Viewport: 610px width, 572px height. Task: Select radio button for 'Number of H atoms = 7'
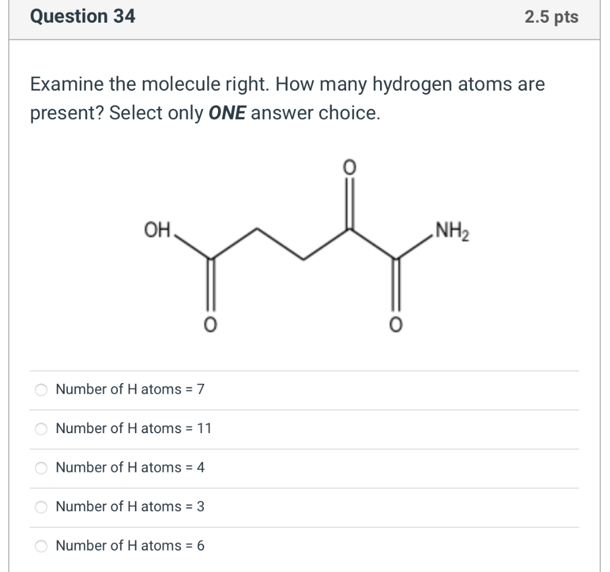coord(41,390)
